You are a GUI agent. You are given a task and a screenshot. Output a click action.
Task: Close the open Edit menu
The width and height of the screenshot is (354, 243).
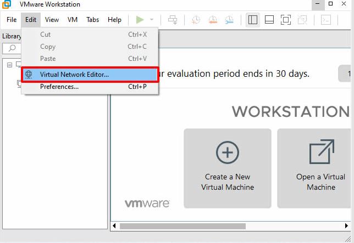point(31,20)
